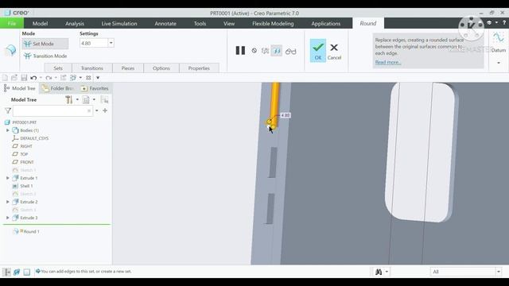
Task: Open quick access toolbar customize arrow
Action: coord(98,78)
